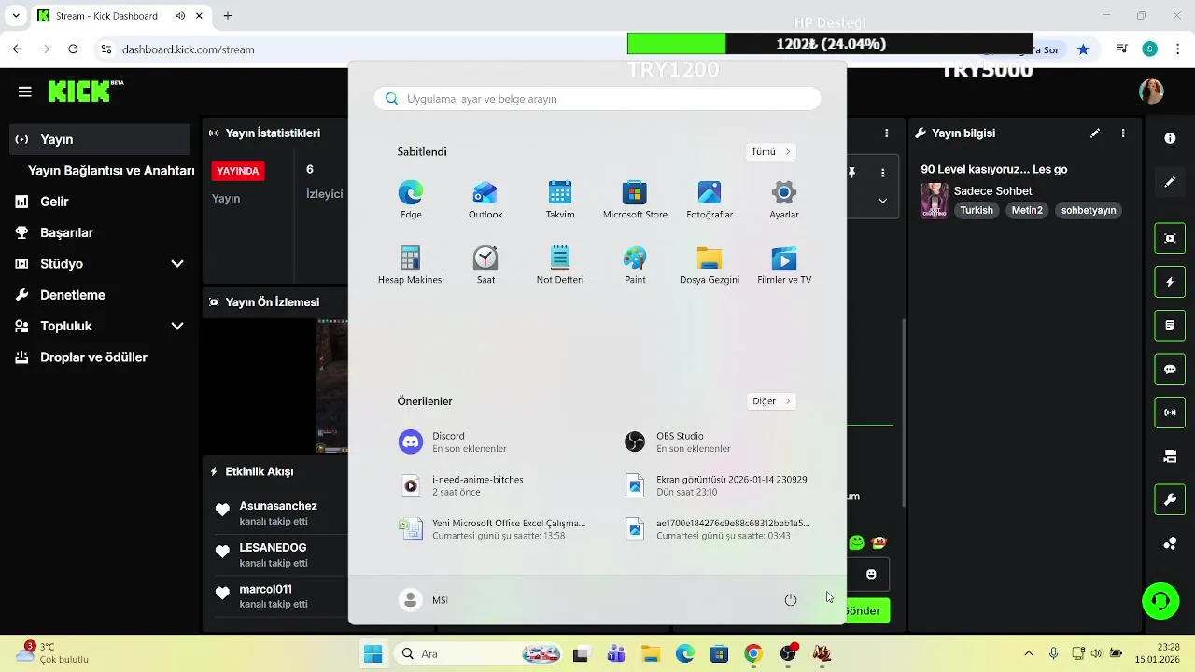Toggle the wrench widget icon in right toolbar

tap(1170, 500)
